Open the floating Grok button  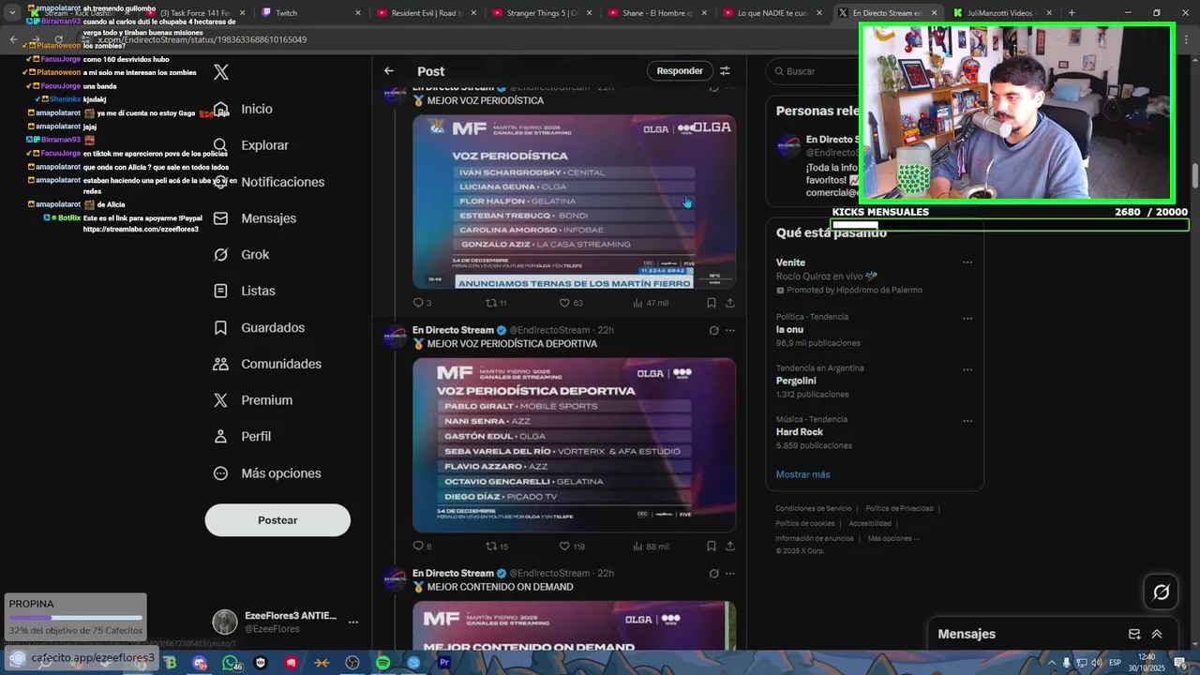pyautogui.click(x=1161, y=592)
